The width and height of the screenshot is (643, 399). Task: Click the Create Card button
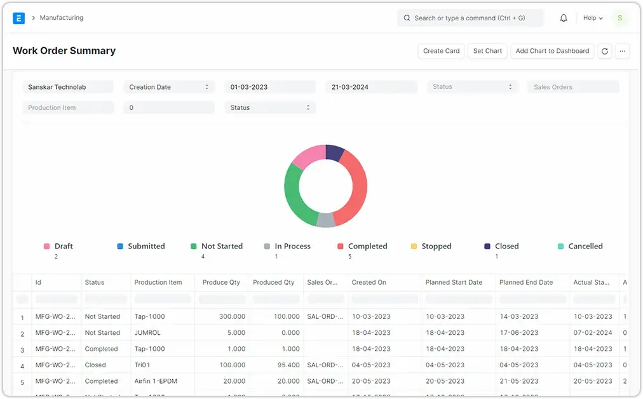pyautogui.click(x=441, y=51)
